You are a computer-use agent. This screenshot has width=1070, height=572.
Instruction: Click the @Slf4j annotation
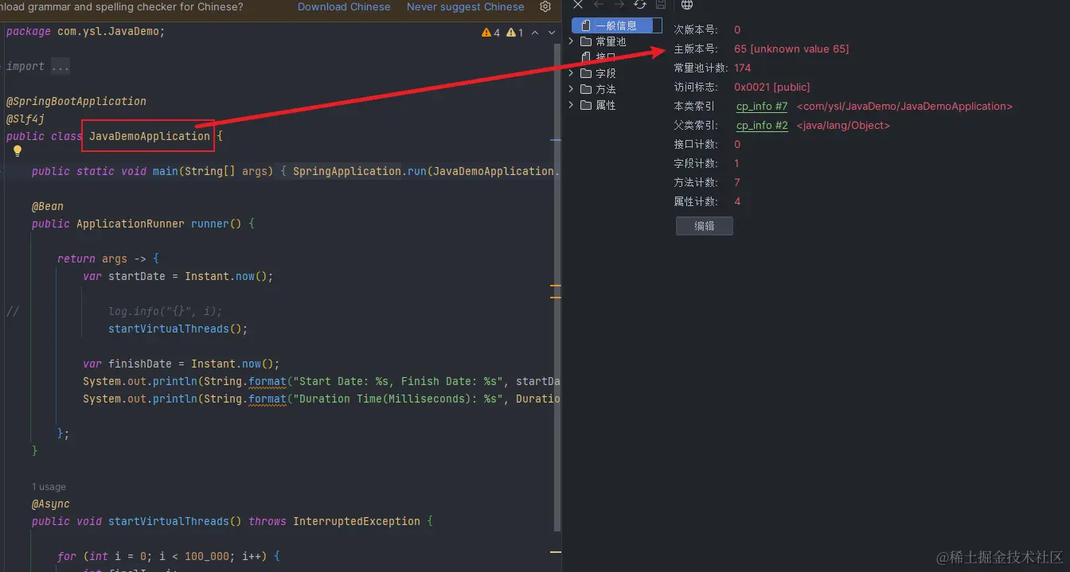pos(25,119)
